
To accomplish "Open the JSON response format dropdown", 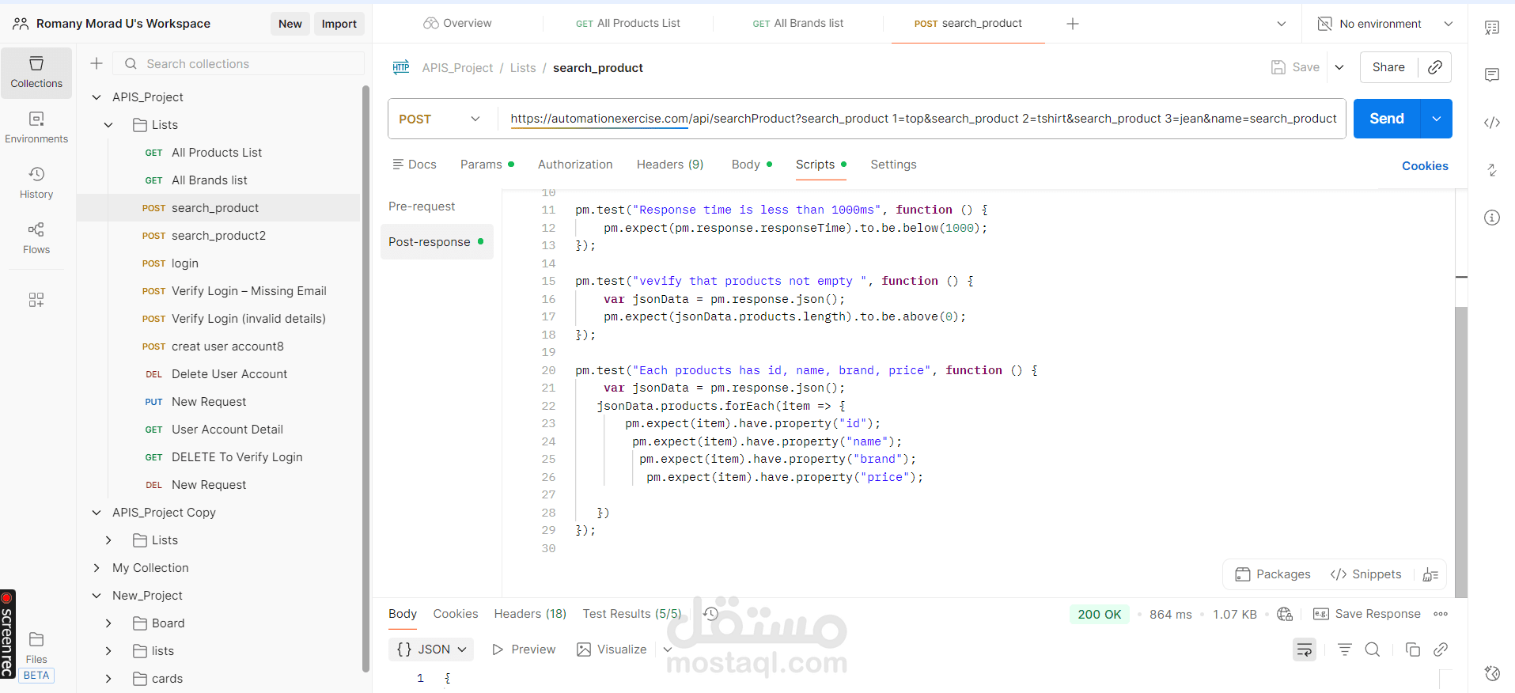I will click(x=431, y=649).
